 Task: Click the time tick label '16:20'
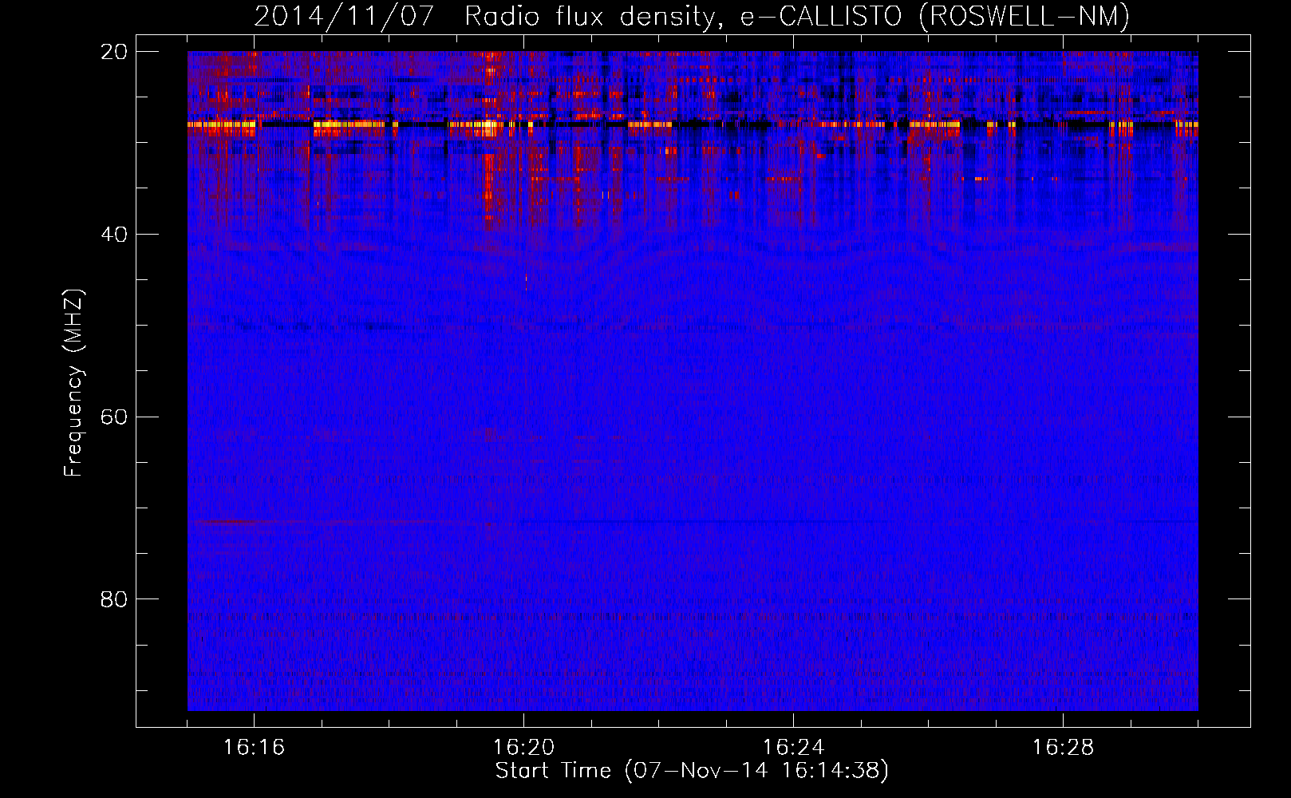pos(523,748)
